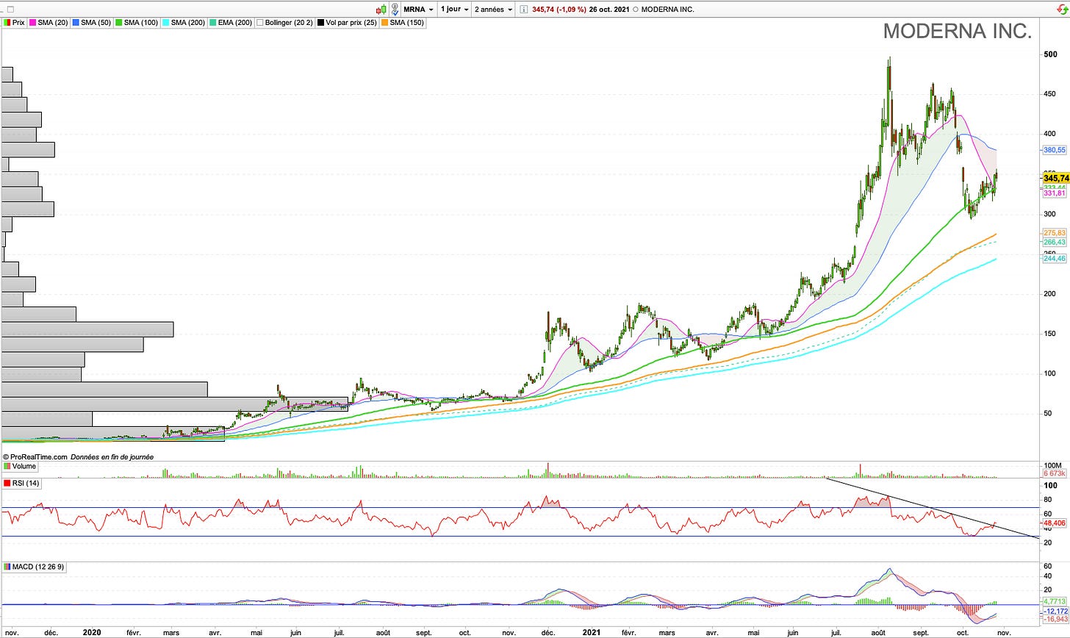
Task: Click the ProRealTime.com copyright text
Action: (35, 456)
